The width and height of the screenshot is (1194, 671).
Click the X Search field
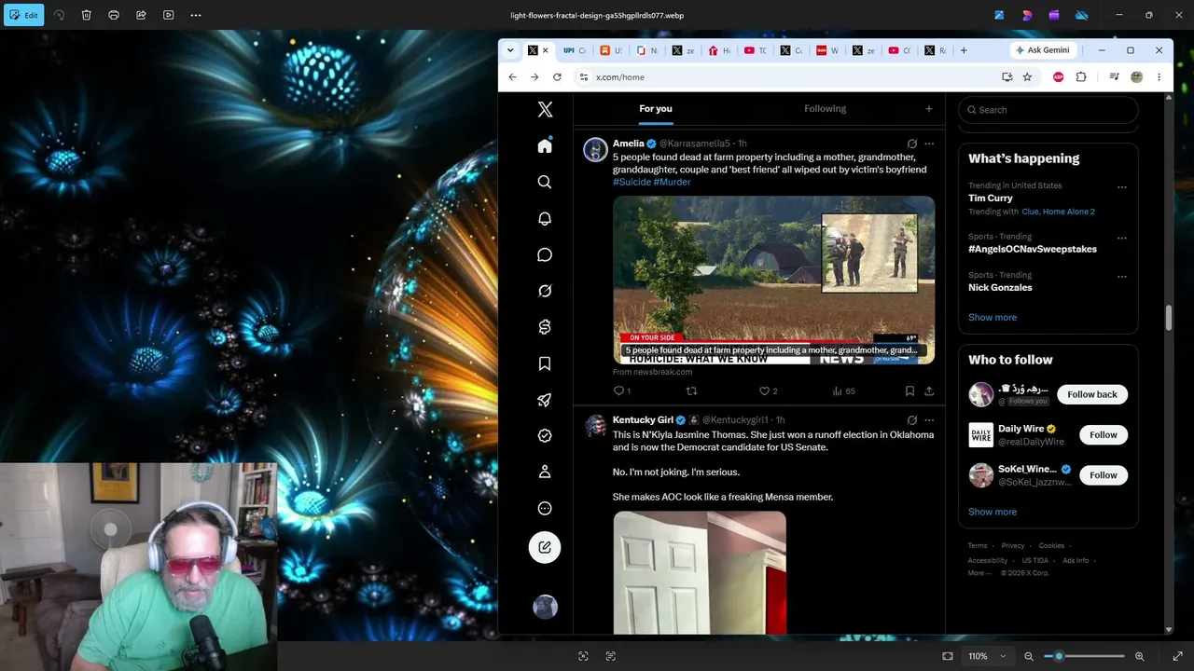(x=1048, y=110)
